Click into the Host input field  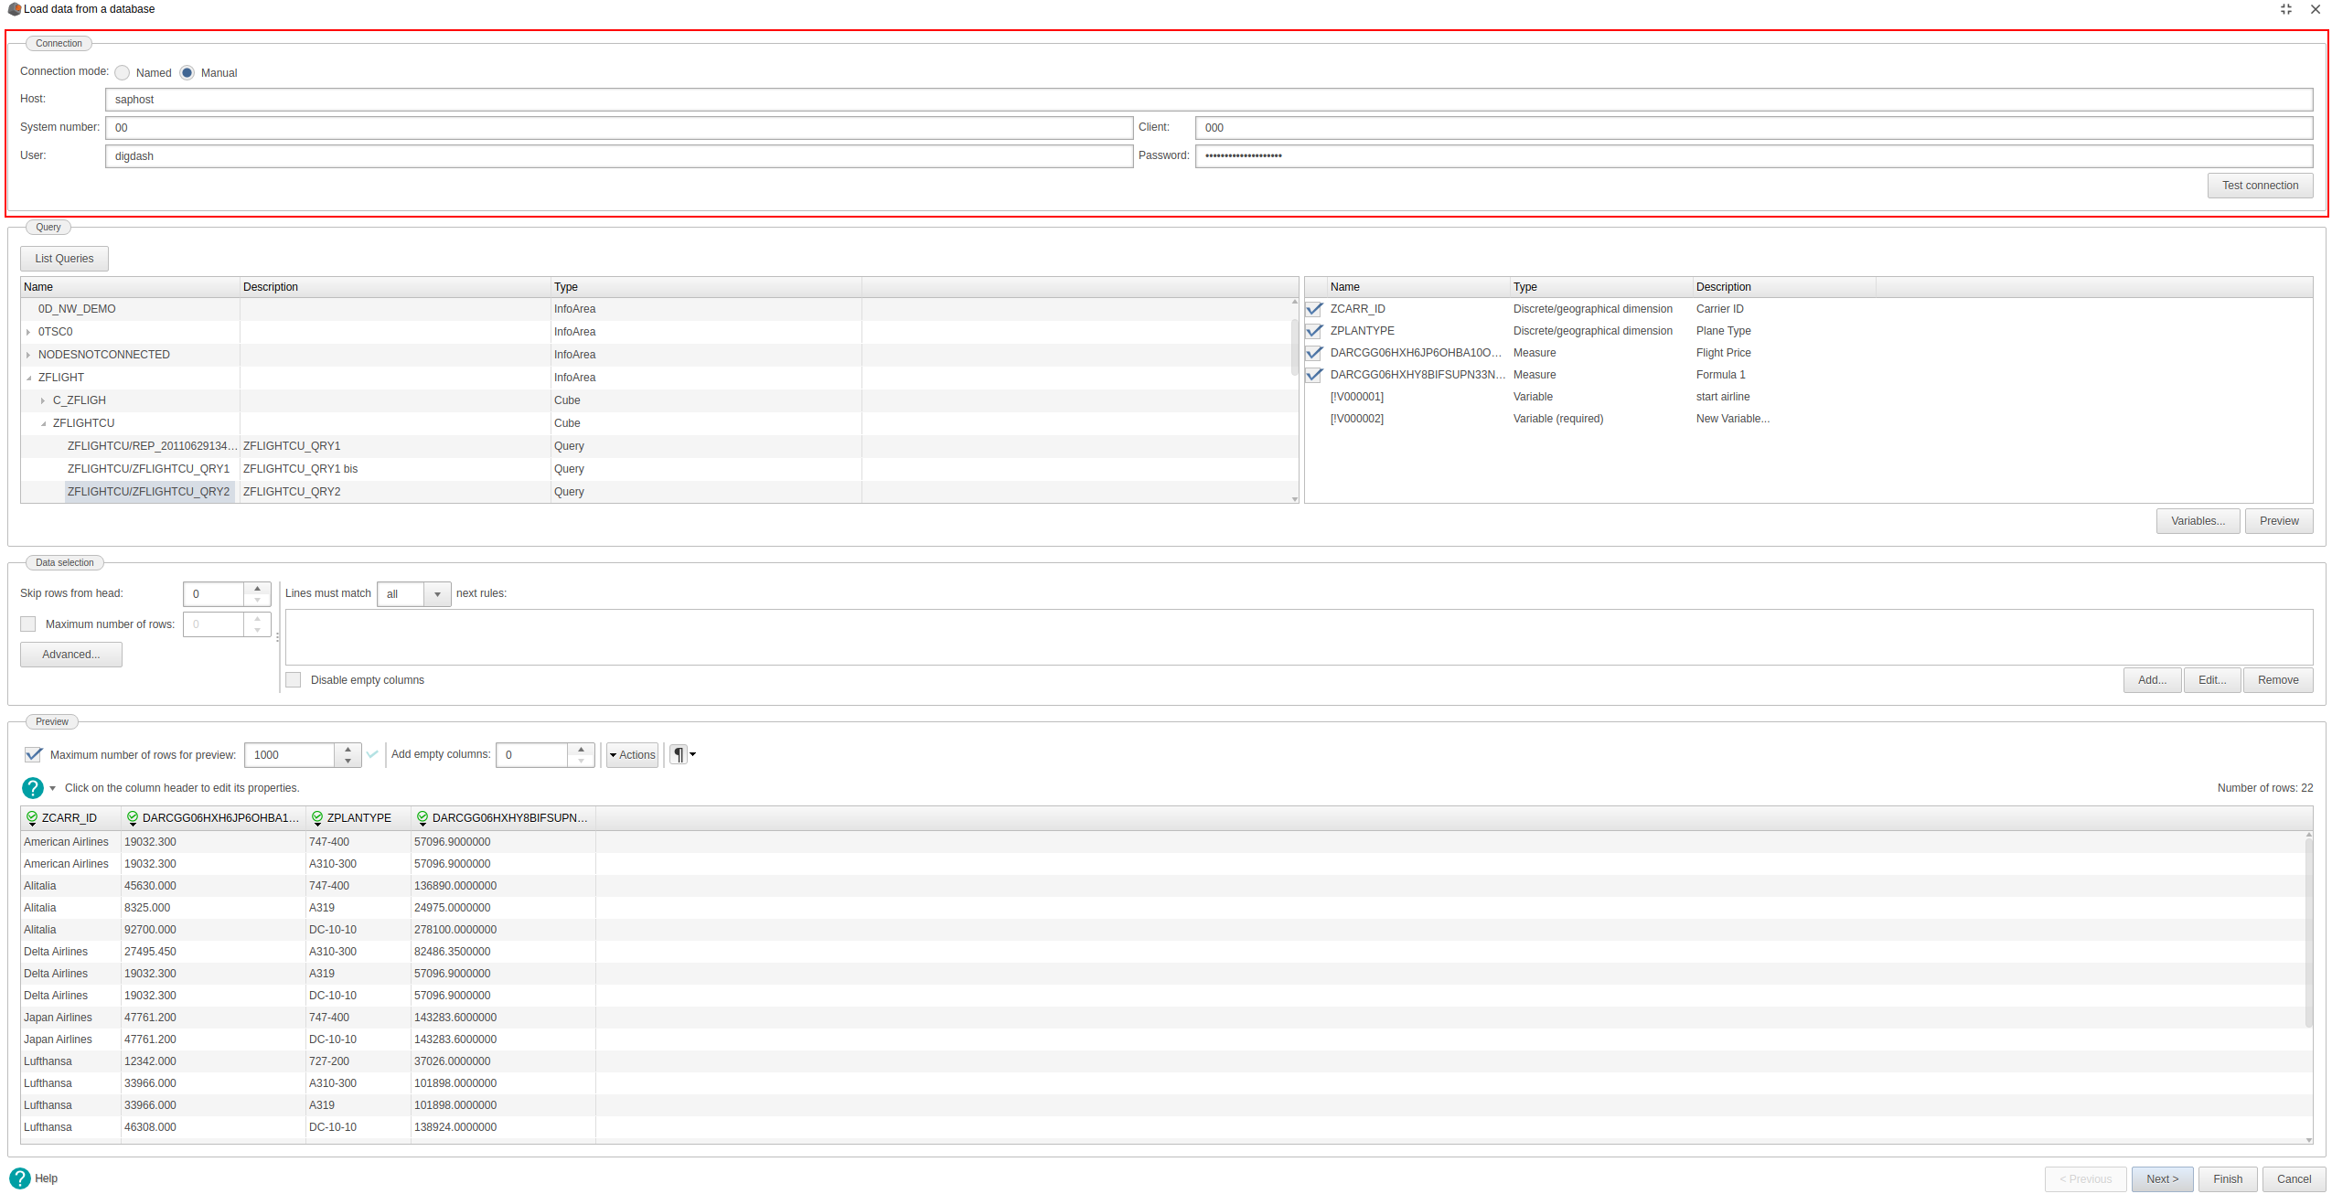click(x=1207, y=100)
